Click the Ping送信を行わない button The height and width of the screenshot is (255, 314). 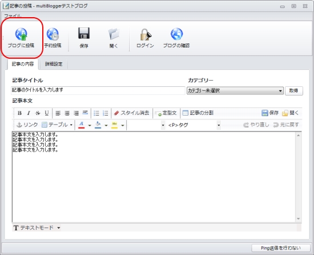pos(280,248)
